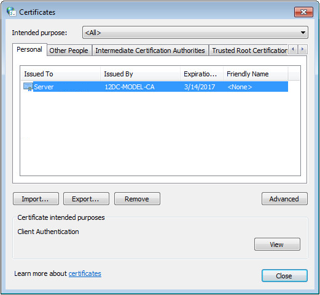Remove the selected certificate
The height and width of the screenshot is (295, 320).
[137, 199]
